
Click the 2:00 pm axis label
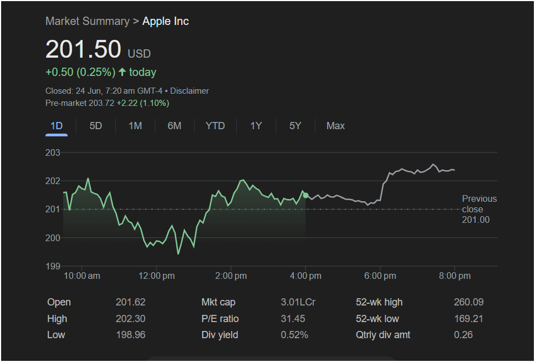click(x=231, y=276)
